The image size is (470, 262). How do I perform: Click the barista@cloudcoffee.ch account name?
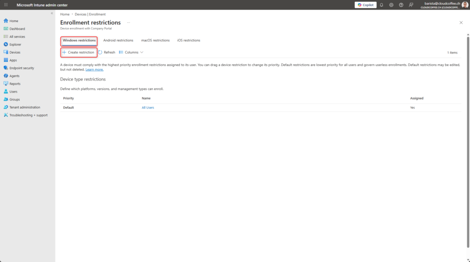click(442, 4)
